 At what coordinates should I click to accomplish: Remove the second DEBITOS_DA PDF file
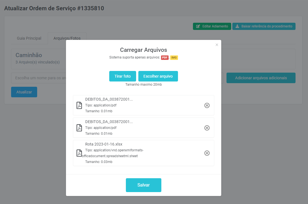pos(207,128)
